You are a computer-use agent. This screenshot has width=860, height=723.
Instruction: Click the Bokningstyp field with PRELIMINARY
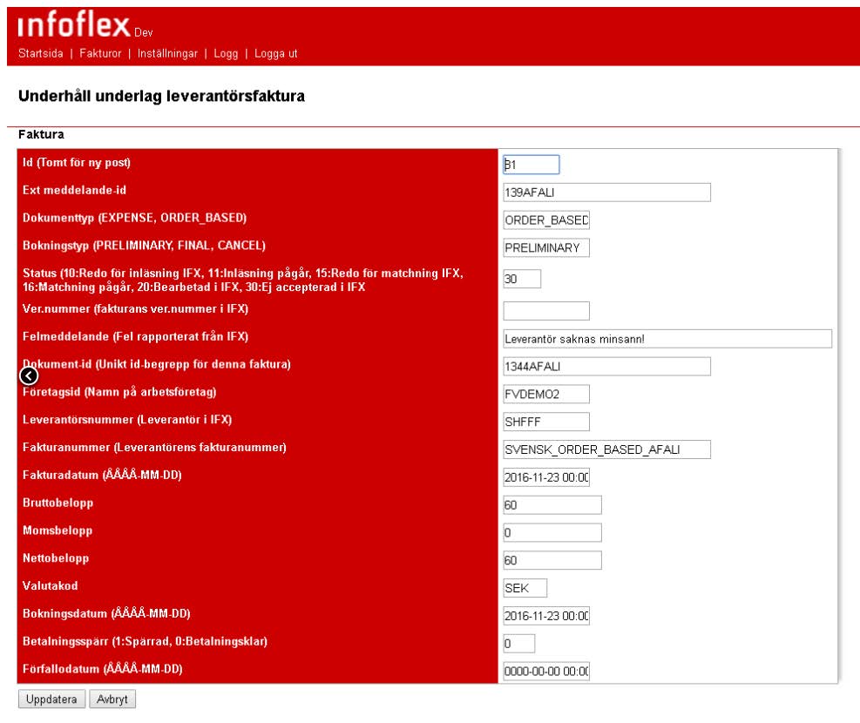click(x=546, y=247)
